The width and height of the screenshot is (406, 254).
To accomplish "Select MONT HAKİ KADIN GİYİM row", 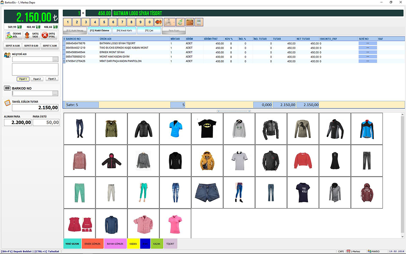I will point(234,56).
